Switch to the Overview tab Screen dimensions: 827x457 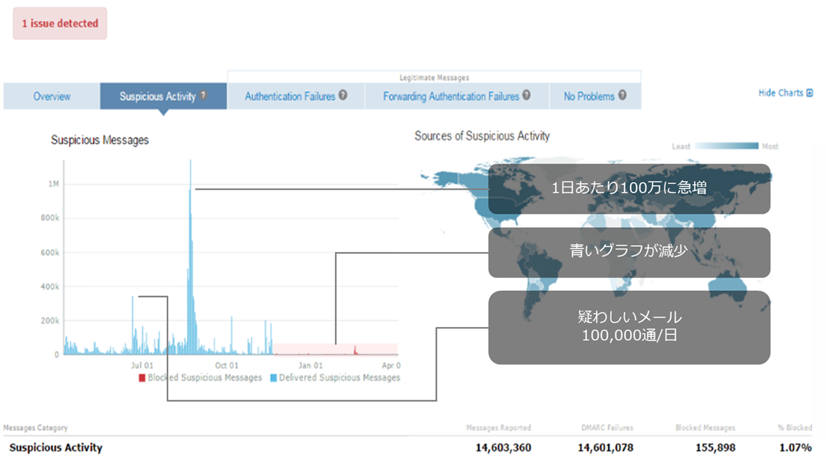point(51,96)
